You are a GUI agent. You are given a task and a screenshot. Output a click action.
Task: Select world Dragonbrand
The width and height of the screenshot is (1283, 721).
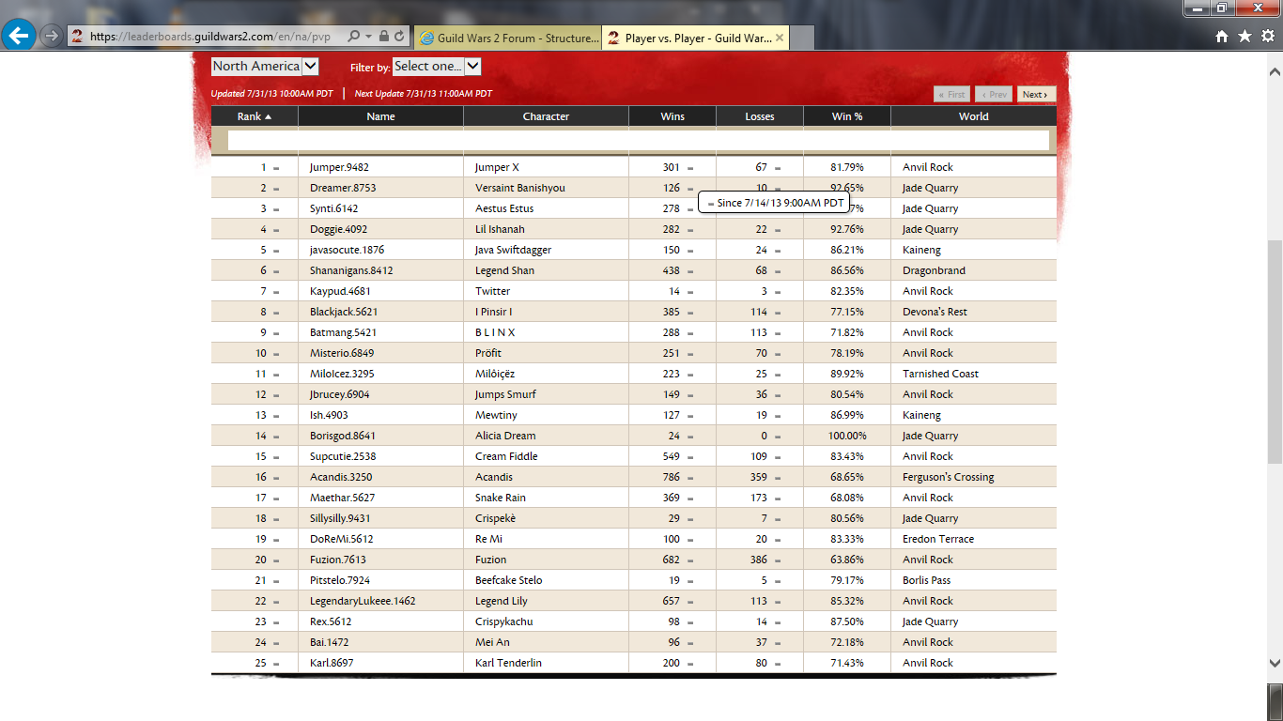[934, 270]
